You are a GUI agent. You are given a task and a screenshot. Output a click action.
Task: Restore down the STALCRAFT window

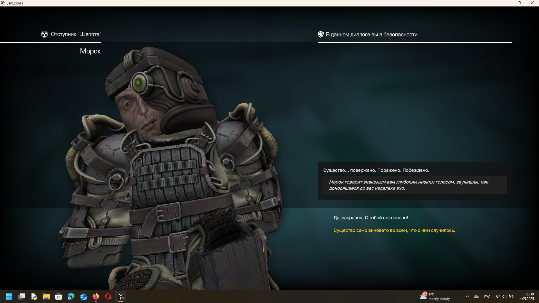coord(519,3)
